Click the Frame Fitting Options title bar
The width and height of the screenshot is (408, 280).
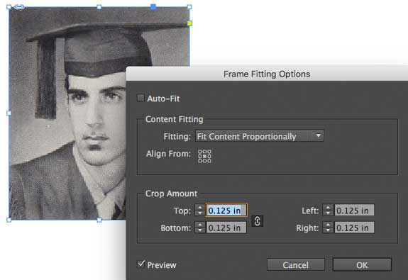coord(267,74)
